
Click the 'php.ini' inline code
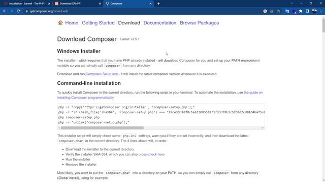coord(129,136)
